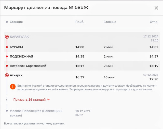Click Москва Павелецкая destination station

tap(36, 113)
